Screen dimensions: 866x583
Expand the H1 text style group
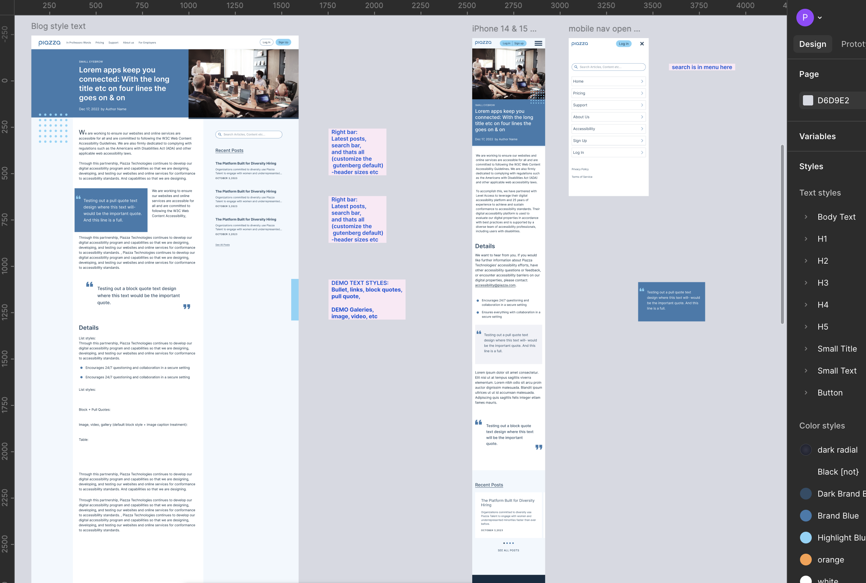(806, 239)
